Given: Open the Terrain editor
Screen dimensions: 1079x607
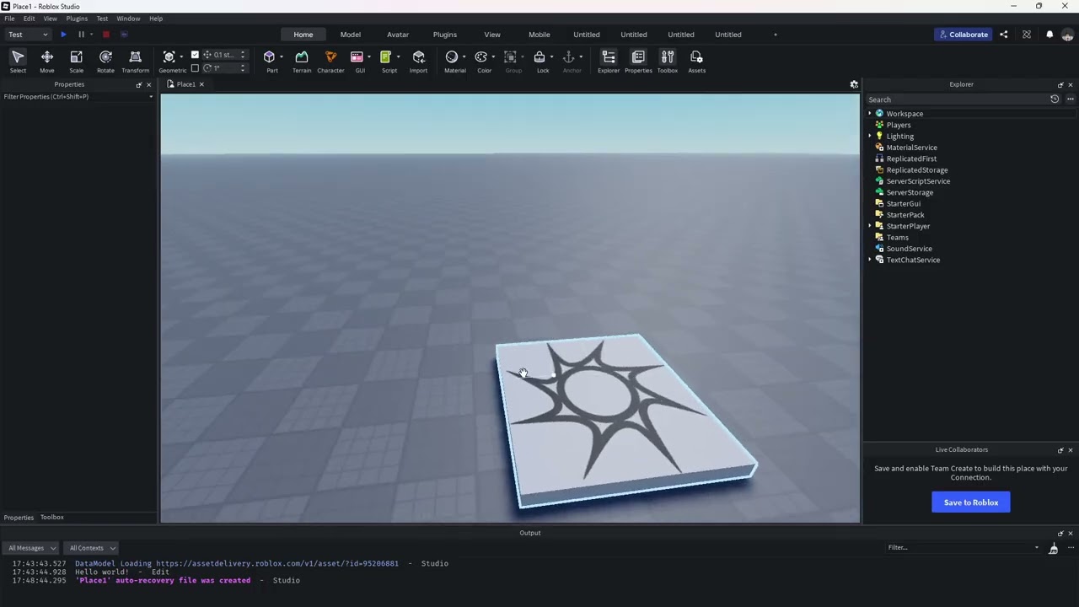Looking at the screenshot, I should (x=302, y=61).
